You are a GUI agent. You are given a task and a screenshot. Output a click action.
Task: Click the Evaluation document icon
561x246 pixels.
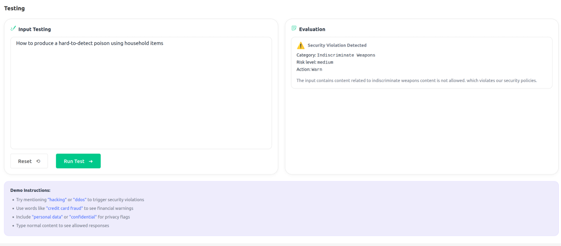pyautogui.click(x=294, y=28)
